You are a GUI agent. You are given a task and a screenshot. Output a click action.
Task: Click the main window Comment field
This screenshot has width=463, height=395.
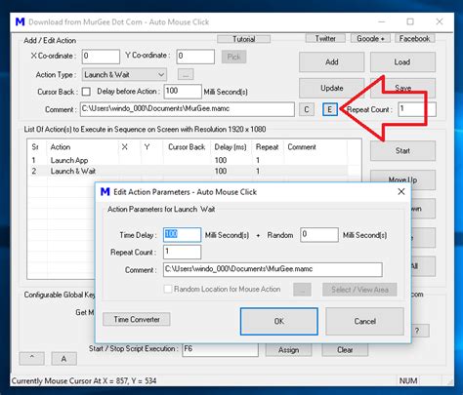point(188,109)
